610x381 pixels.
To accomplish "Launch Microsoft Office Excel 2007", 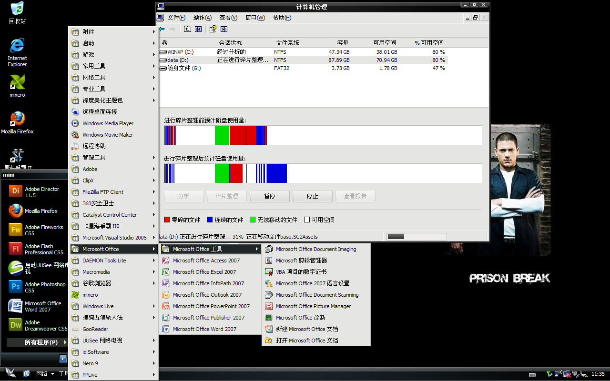I will pos(204,272).
